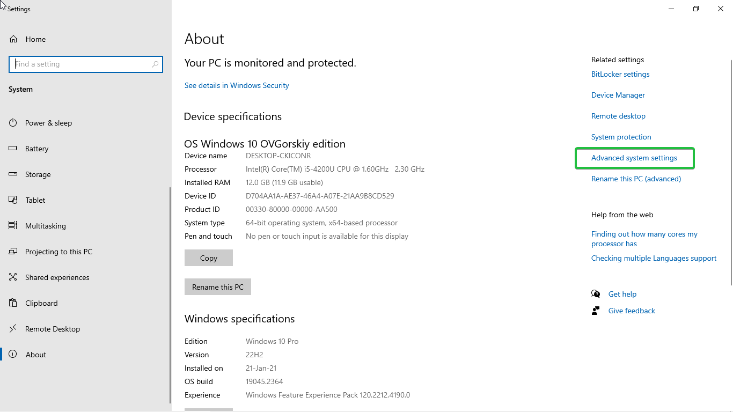Click the search magnifier icon
Screen dimensions: 733x412
(x=155, y=64)
